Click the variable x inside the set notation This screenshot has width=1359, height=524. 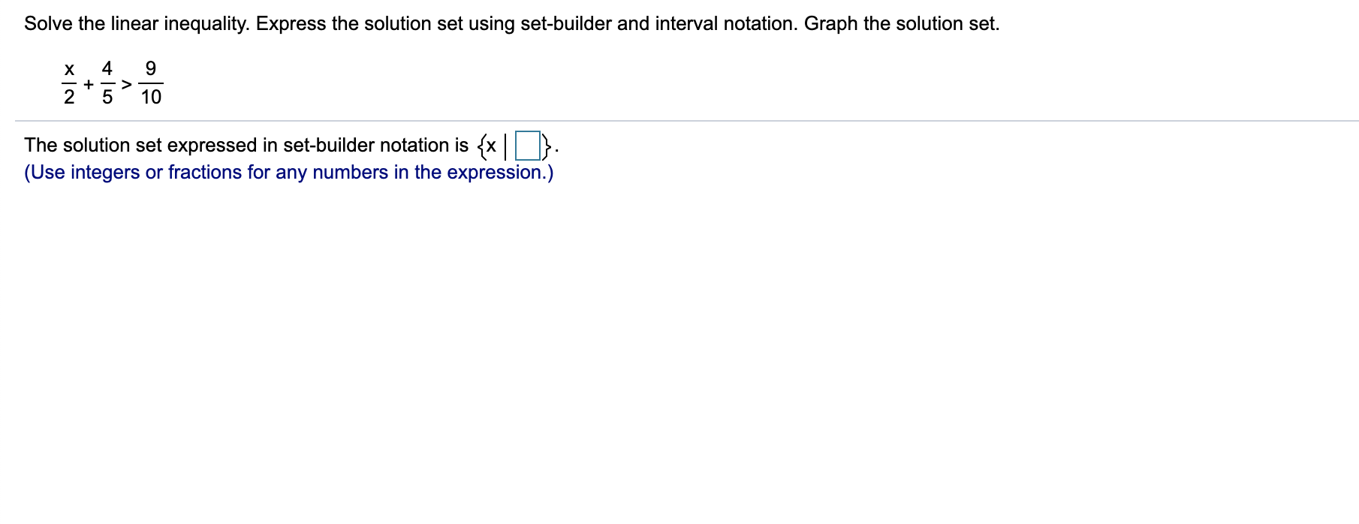coord(491,146)
